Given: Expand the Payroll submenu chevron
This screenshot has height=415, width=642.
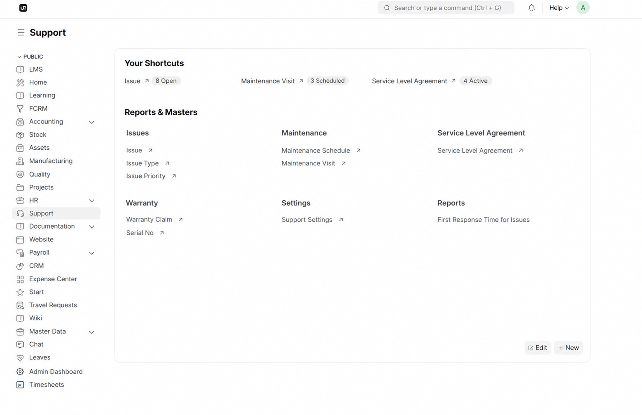Looking at the screenshot, I should 92,253.
